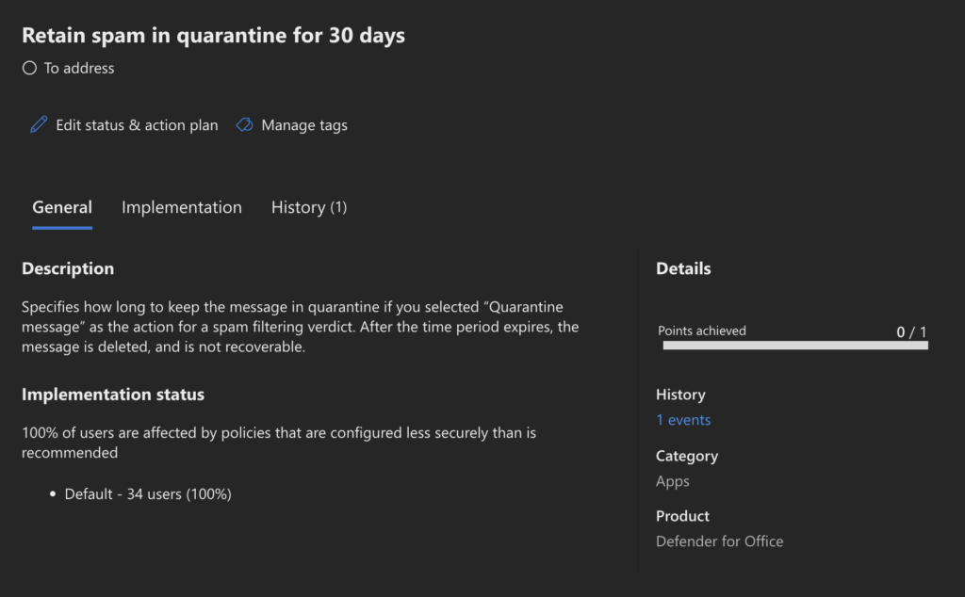Click the pencil edit icon

[39, 125]
